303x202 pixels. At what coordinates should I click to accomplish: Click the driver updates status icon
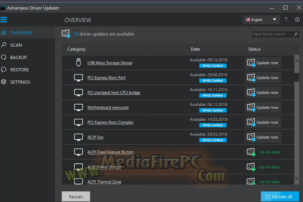click(x=66, y=34)
